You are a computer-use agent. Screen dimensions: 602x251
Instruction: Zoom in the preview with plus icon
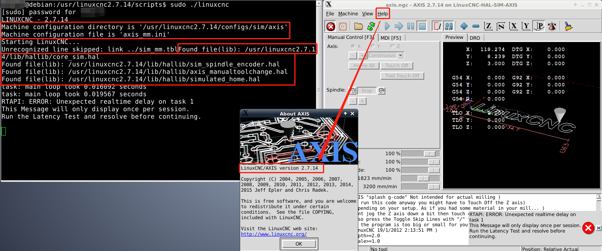(x=464, y=26)
